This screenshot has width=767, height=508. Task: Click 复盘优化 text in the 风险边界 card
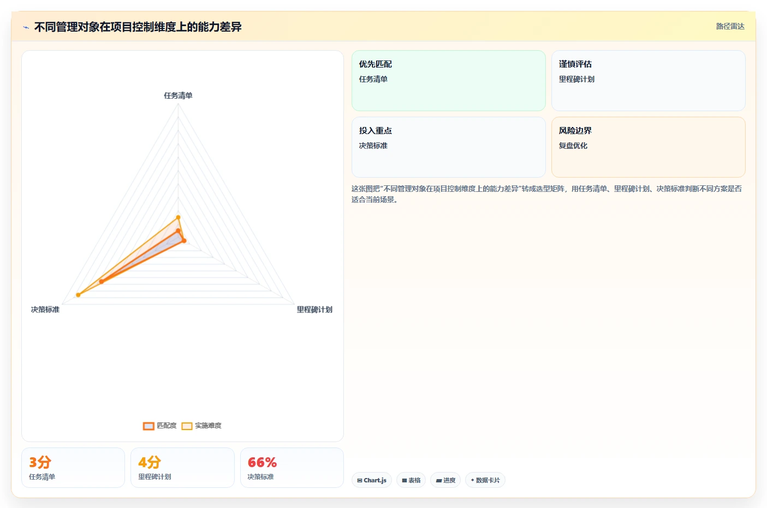click(573, 146)
